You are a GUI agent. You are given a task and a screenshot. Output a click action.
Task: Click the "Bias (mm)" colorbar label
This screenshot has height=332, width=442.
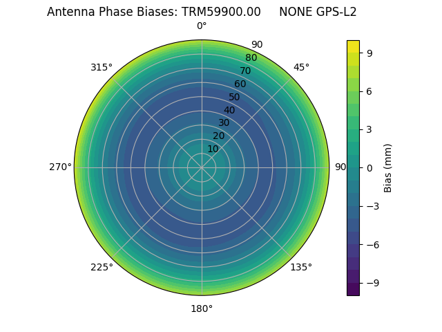click(388, 167)
